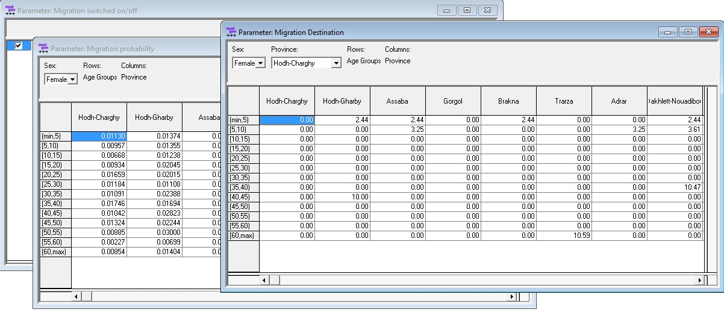
Task: Select the 0.01130 cell in Migration probability
Action: click(x=99, y=137)
